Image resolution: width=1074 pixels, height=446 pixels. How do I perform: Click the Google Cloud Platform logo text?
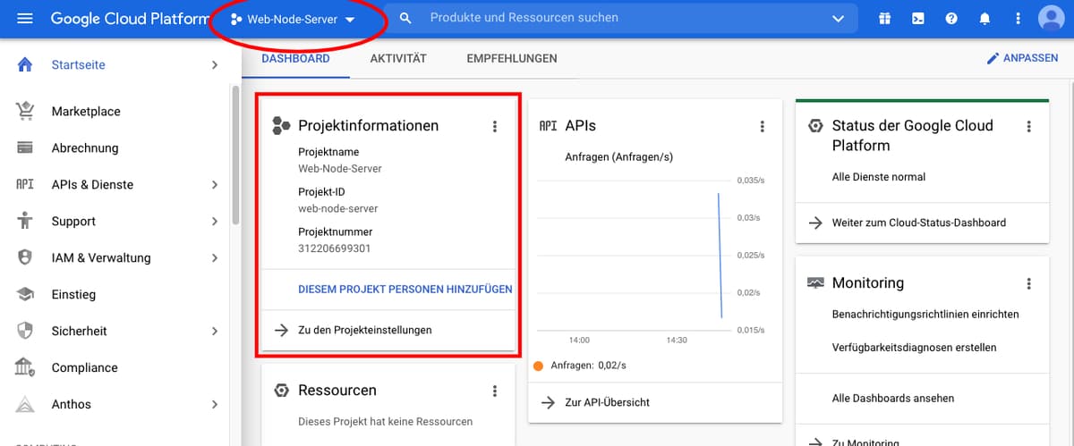130,19
